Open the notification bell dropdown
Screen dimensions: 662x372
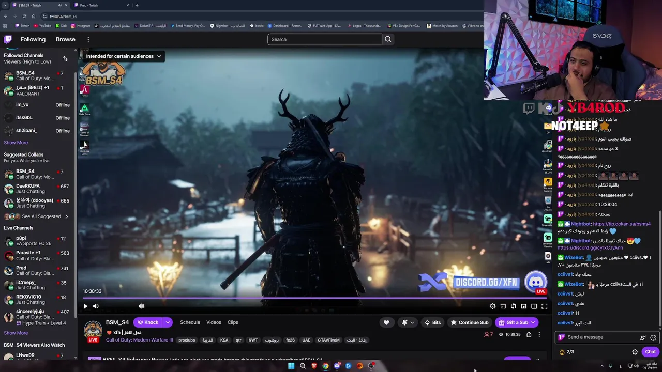pos(408,322)
